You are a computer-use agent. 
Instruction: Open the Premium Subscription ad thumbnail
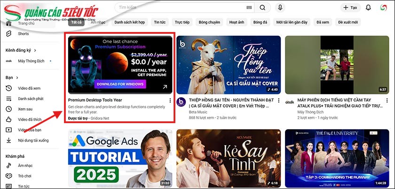pyautogui.click(x=120, y=65)
